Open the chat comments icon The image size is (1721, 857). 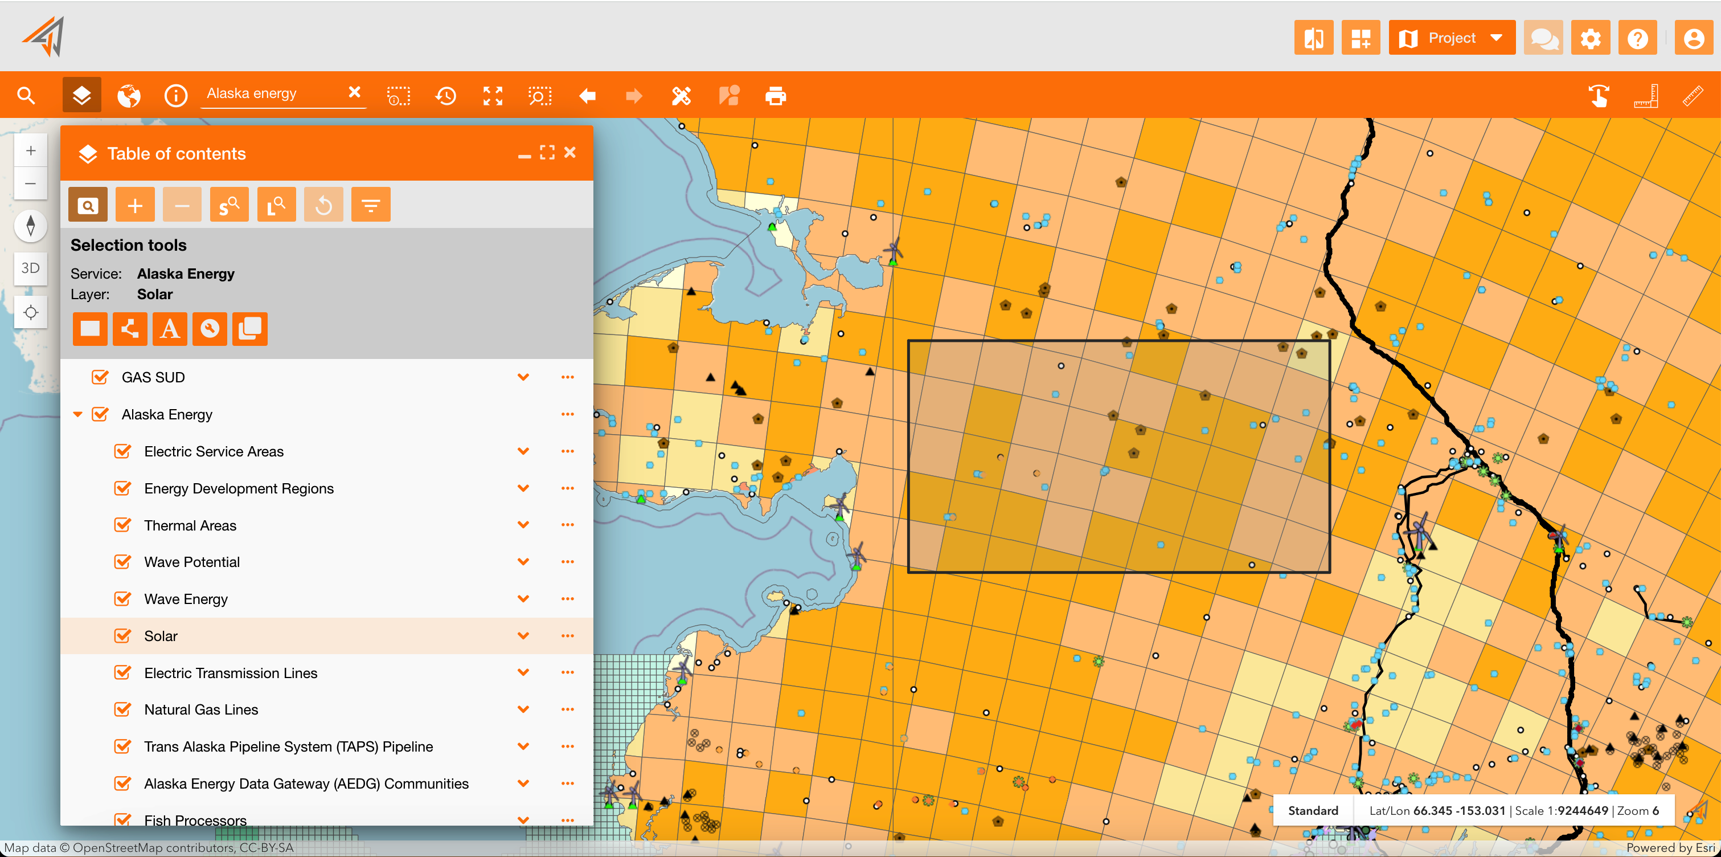[1544, 38]
